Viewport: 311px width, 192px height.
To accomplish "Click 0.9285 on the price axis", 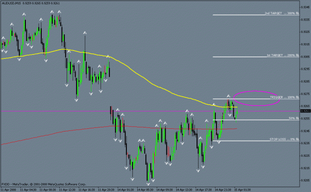I will coord(305,82).
